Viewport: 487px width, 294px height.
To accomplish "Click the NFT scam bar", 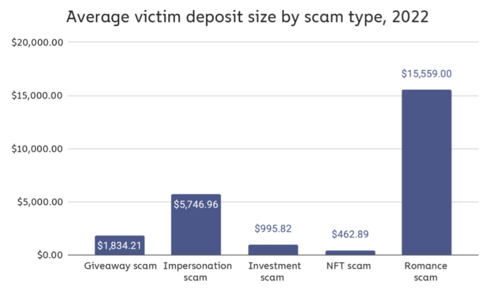I will pos(350,253).
